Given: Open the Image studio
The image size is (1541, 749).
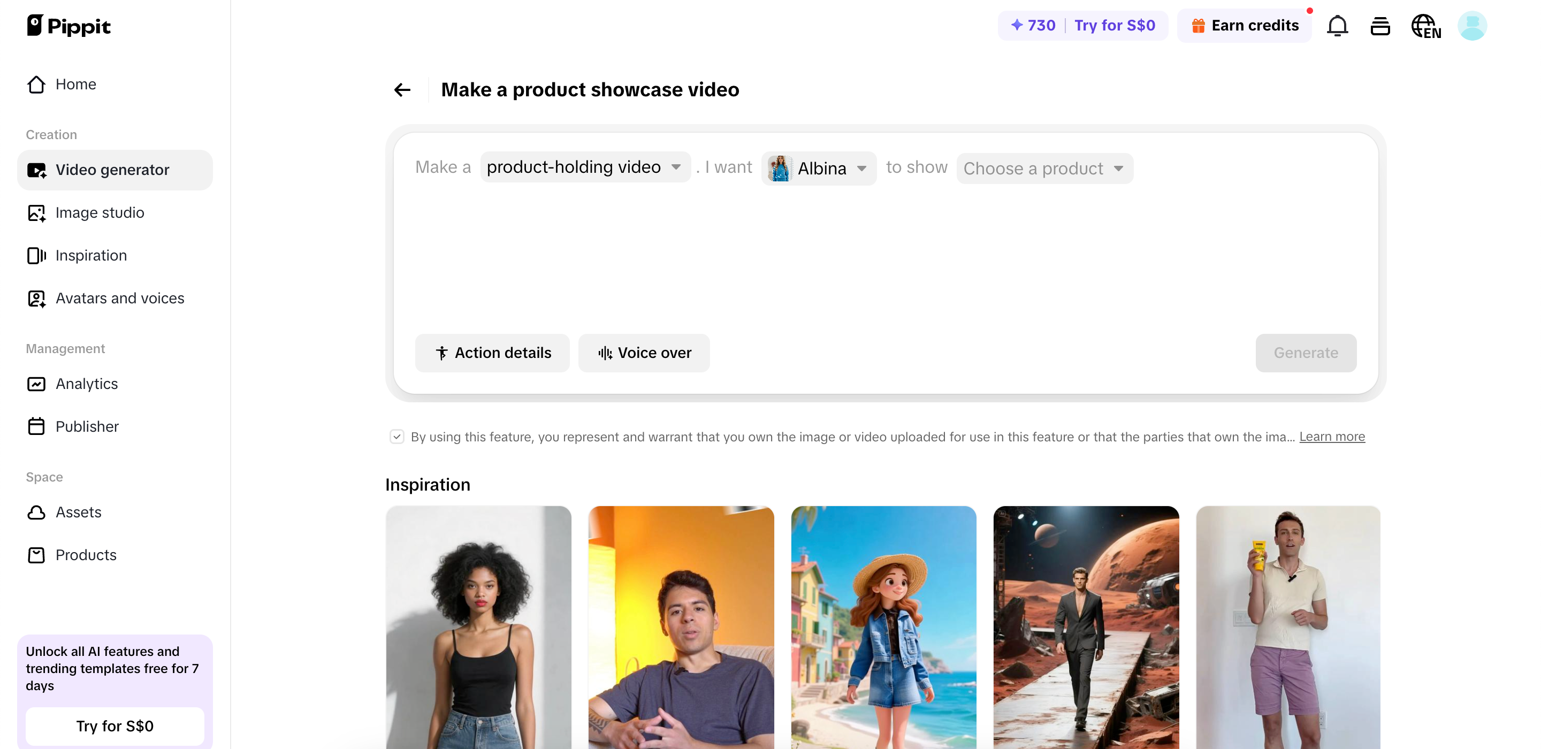Looking at the screenshot, I should [100, 212].
